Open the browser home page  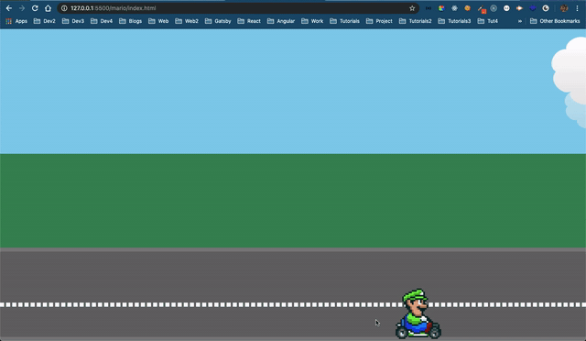48,8
